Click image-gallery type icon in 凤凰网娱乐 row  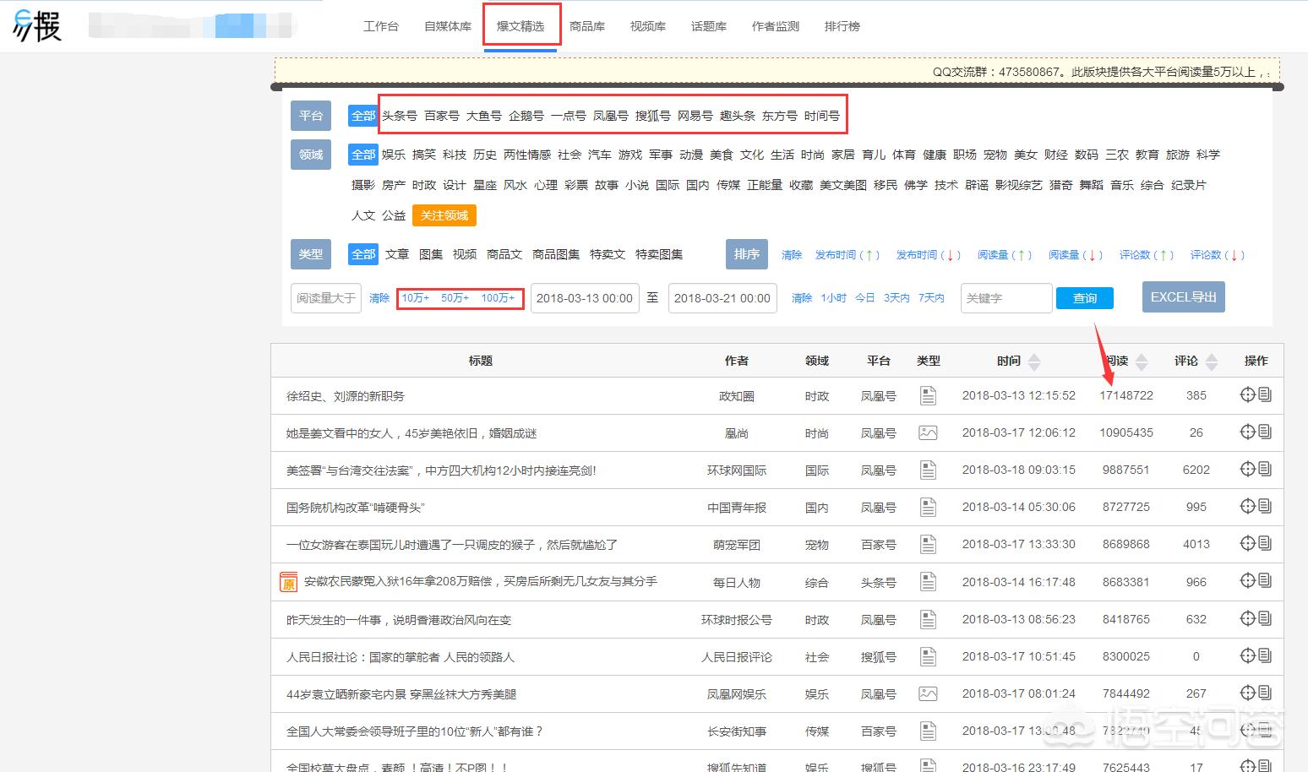(x=928, y=693)
